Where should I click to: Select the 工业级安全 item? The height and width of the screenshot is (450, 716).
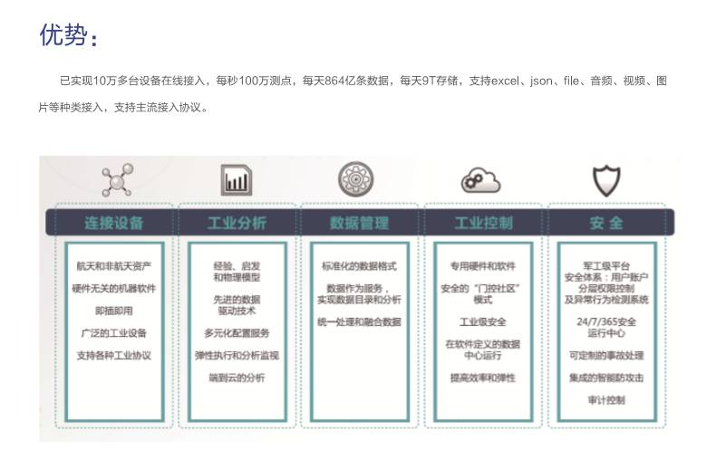point(483,321)
